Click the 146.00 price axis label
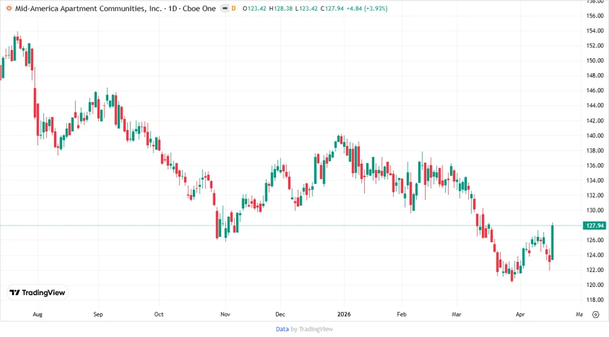This screenshot has width=609, height=337. coord(595,91)
